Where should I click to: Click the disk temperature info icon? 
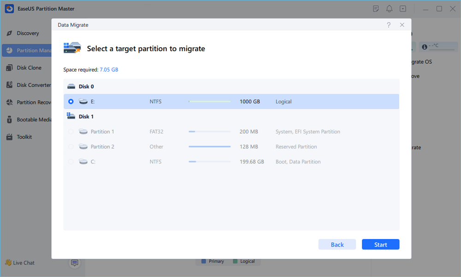(x=424, y=47)
